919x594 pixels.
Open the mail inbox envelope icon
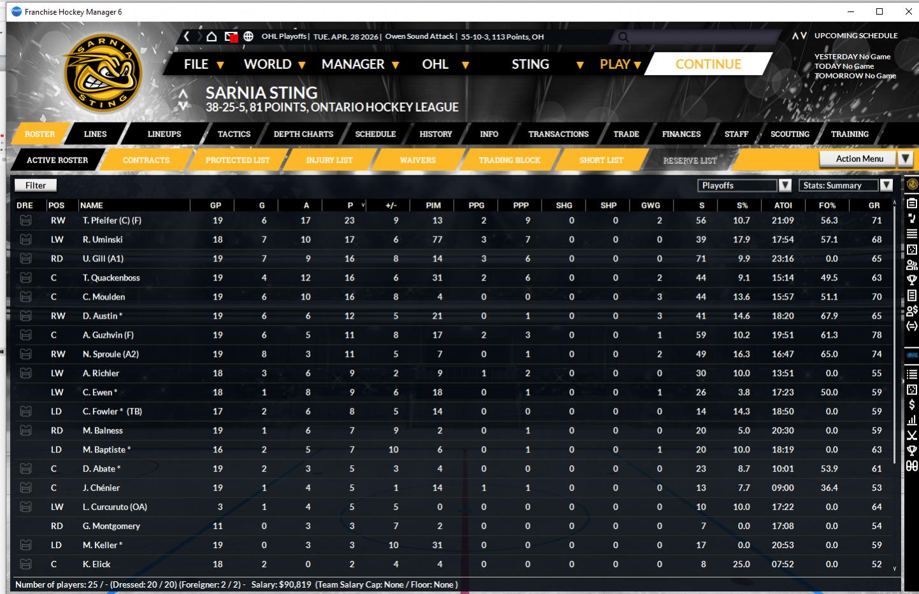point(231,37)
